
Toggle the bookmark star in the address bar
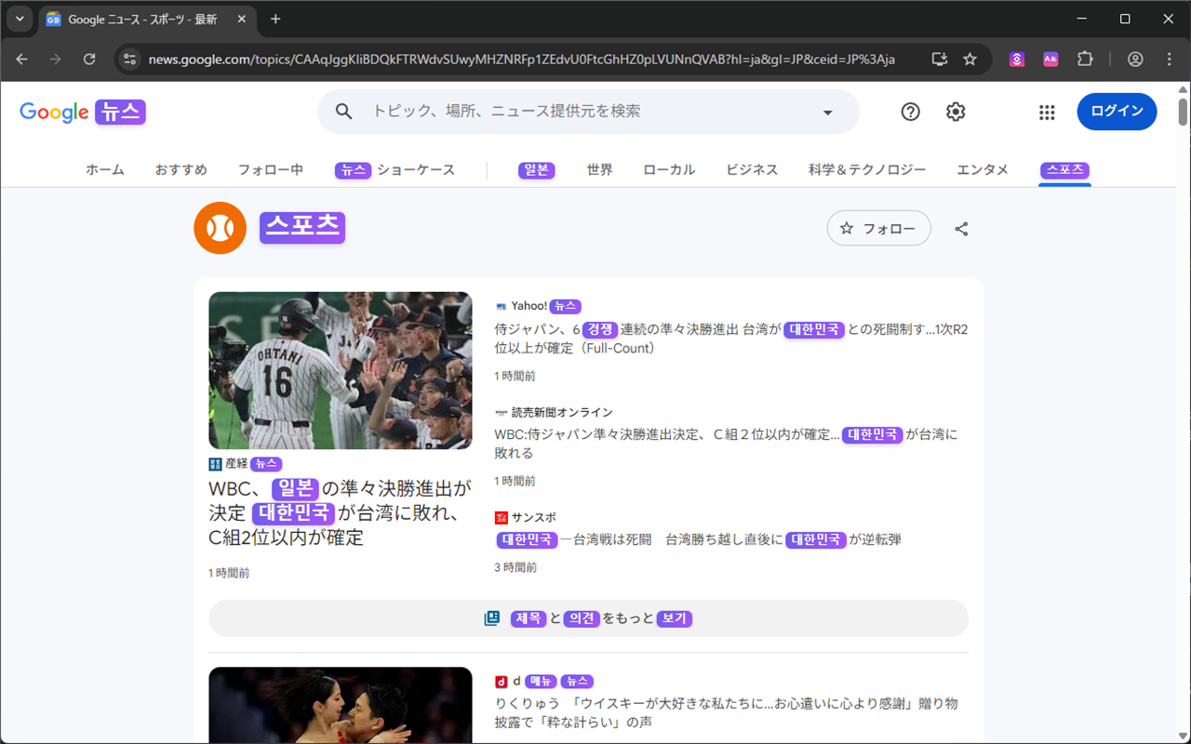point(970,59)
